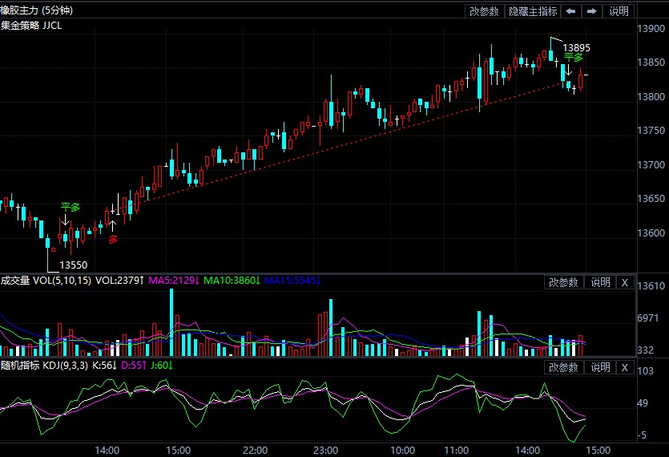The height and width of the screenshot is (457, 669).
Task: Select the 集金策略 JJCL indicator label
Action: tap(32, 25)
